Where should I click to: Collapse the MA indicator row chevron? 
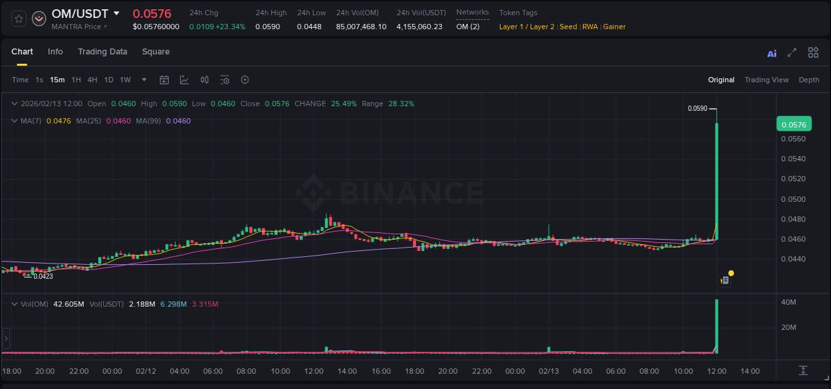click(14, 121)
